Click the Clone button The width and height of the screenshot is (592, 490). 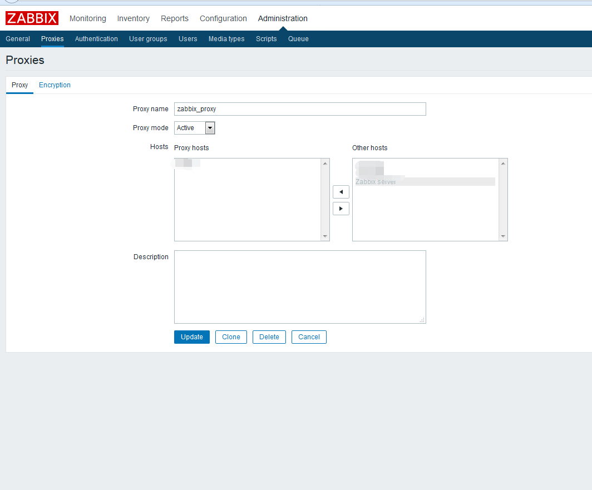coord(231,337)
